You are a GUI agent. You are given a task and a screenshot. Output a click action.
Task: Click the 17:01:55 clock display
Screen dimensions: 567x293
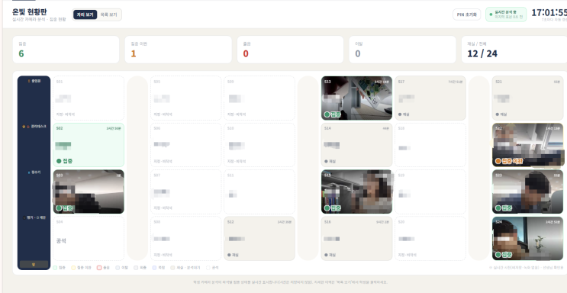pos(549,13)
